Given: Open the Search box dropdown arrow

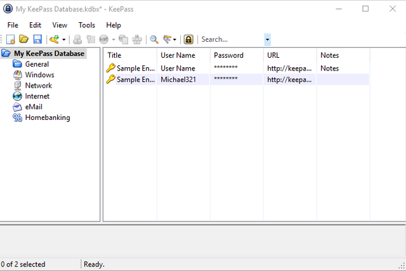Looking at the screenshot, I should [268, 39].
